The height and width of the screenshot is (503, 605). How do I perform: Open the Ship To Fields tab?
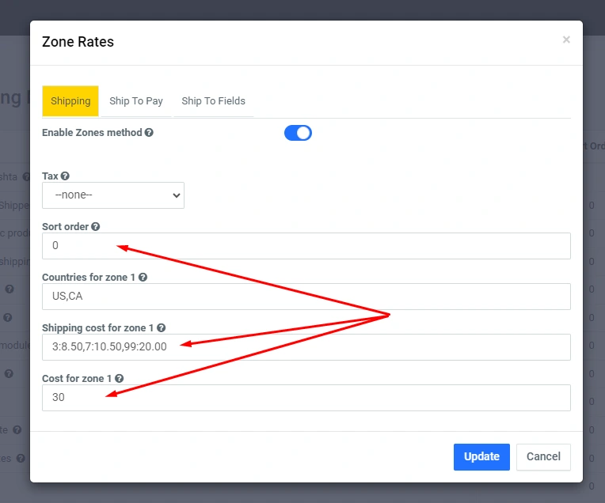pyautogui.click(x=213, y=101)
